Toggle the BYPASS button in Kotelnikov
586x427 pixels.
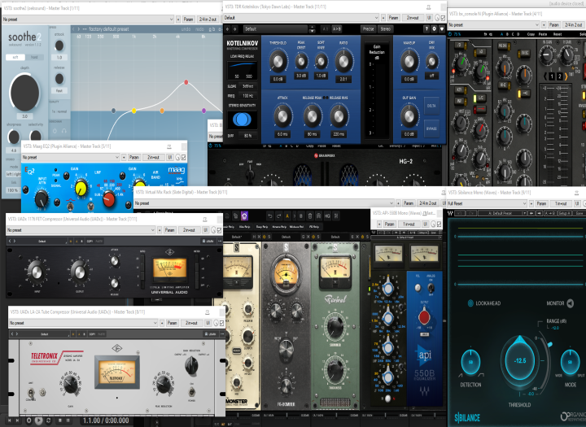pos(431,129)
